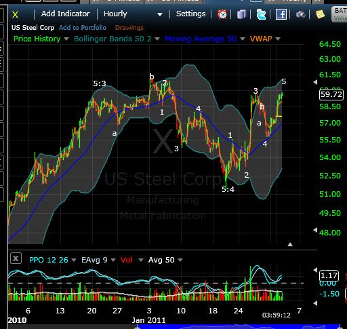Click the up-triangle below the price axis
This screenshot has height=329, width=347.
tap(290, 244)
